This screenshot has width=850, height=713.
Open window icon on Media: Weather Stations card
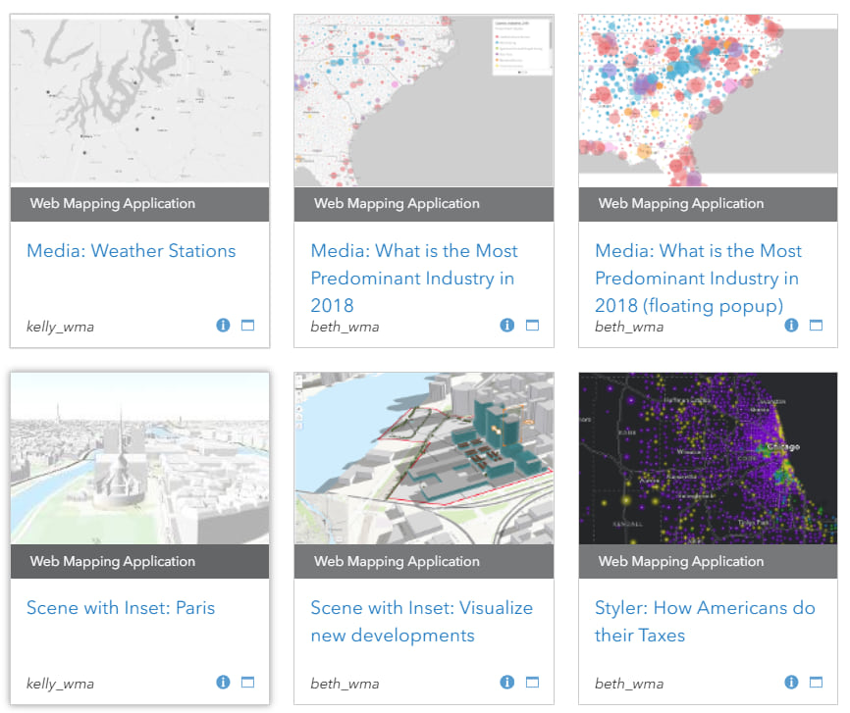[x=247, y=325]
